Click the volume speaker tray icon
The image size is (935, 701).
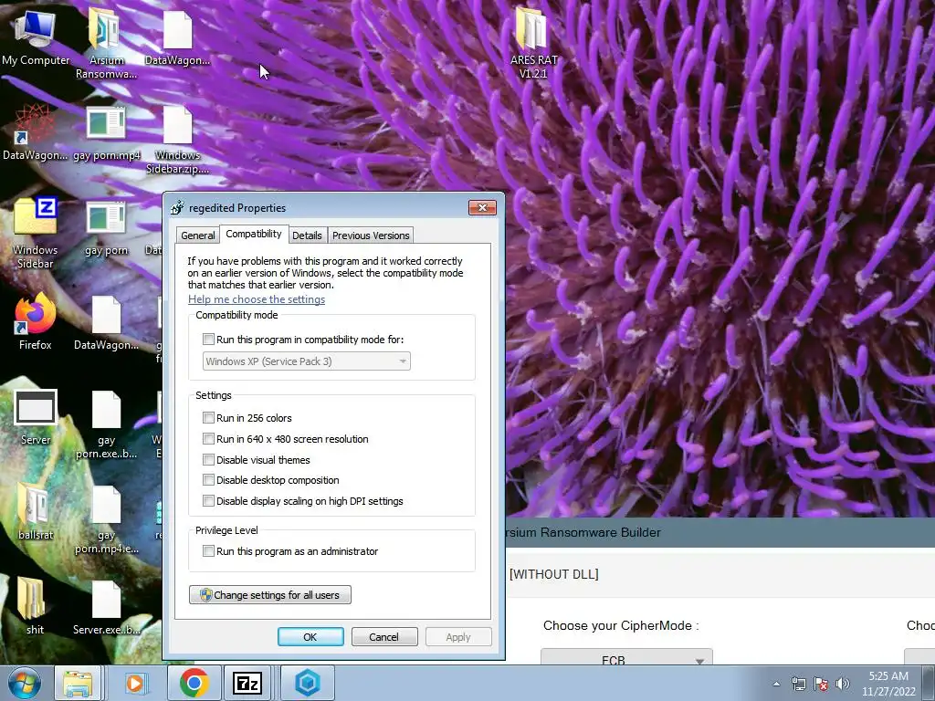(x=843, y=683)
